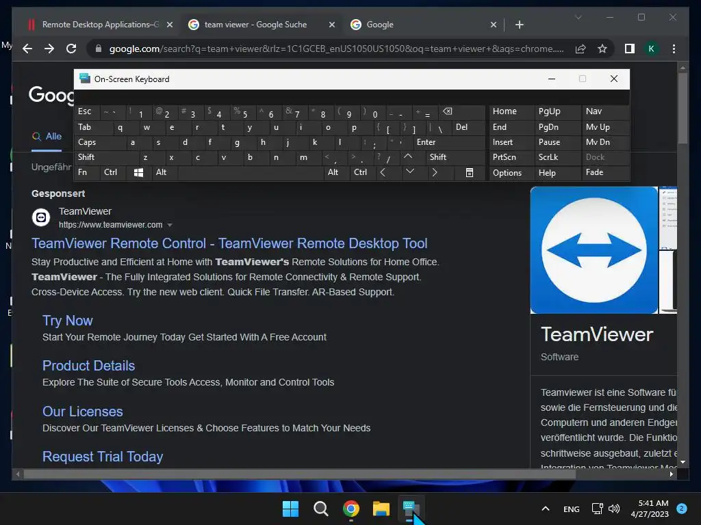Viewport: 701px width, 525px height.
Task: Open the Try Now sitelink
Action: (68, 321)
